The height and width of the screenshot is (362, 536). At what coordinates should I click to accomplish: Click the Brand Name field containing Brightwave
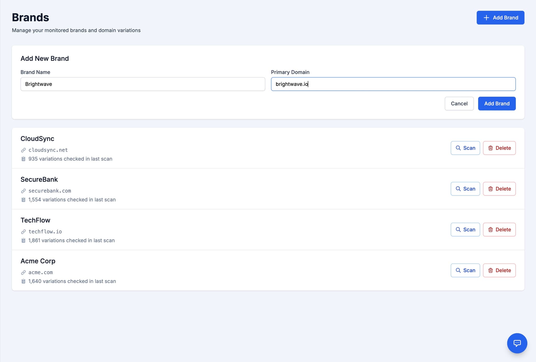(143, 84)
